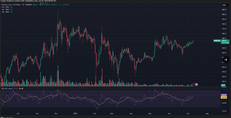Click the RSI 20.00 scale label
The image size is (231, 118).
click(224, 111)
